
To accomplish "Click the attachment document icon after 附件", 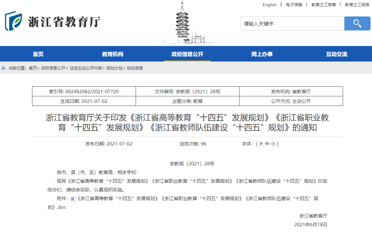I will (73, 199).
